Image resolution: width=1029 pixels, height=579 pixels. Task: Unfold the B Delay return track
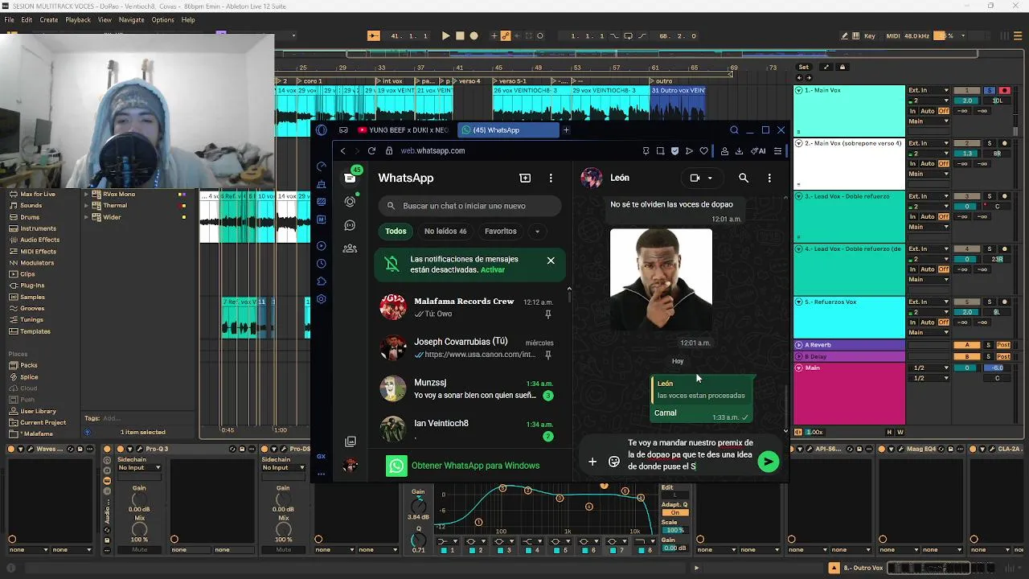[x=799, y=356]
